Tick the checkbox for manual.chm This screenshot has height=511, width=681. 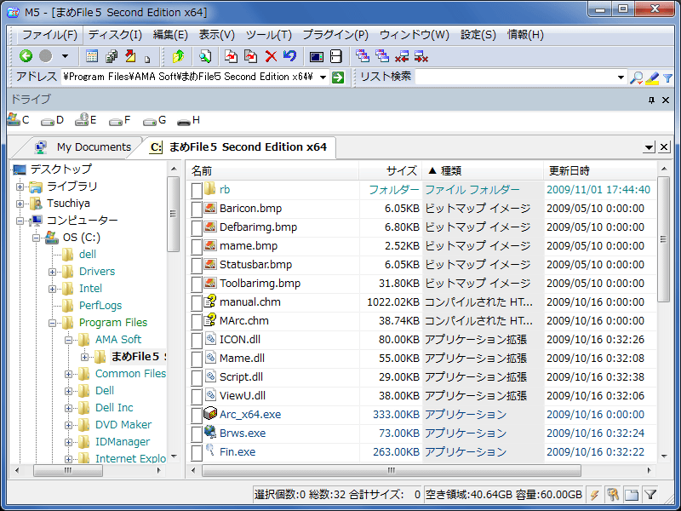(x=197, y=303)
